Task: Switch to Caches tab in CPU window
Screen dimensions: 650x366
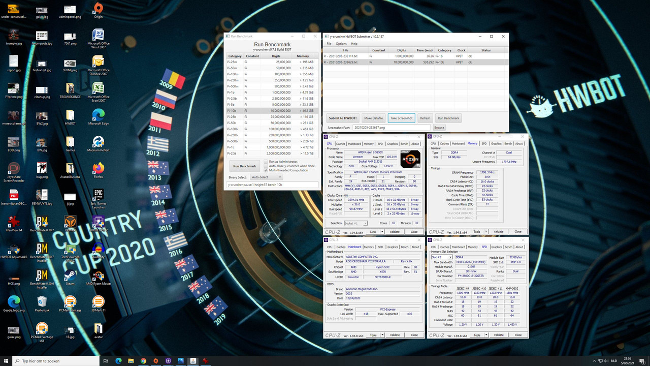Action: (x=340, y=143)
